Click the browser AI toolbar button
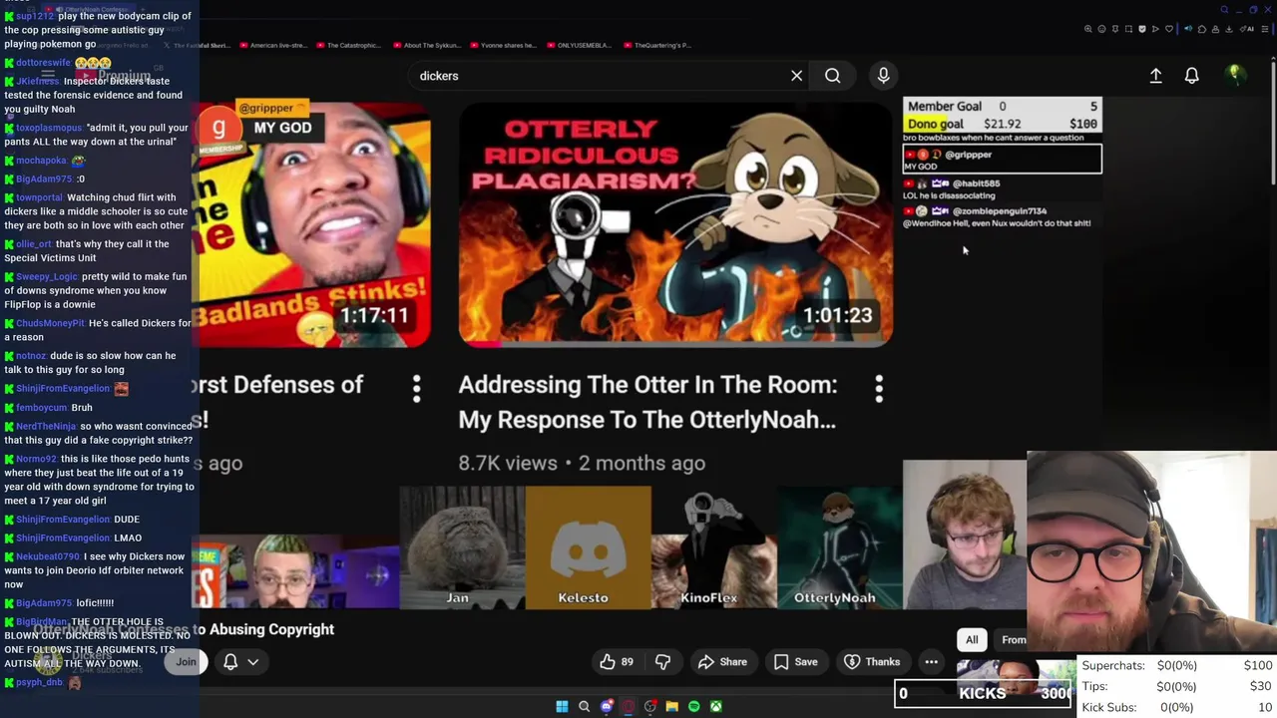The width and height of the screenshot is (1277, 718). pos(1247,29)
